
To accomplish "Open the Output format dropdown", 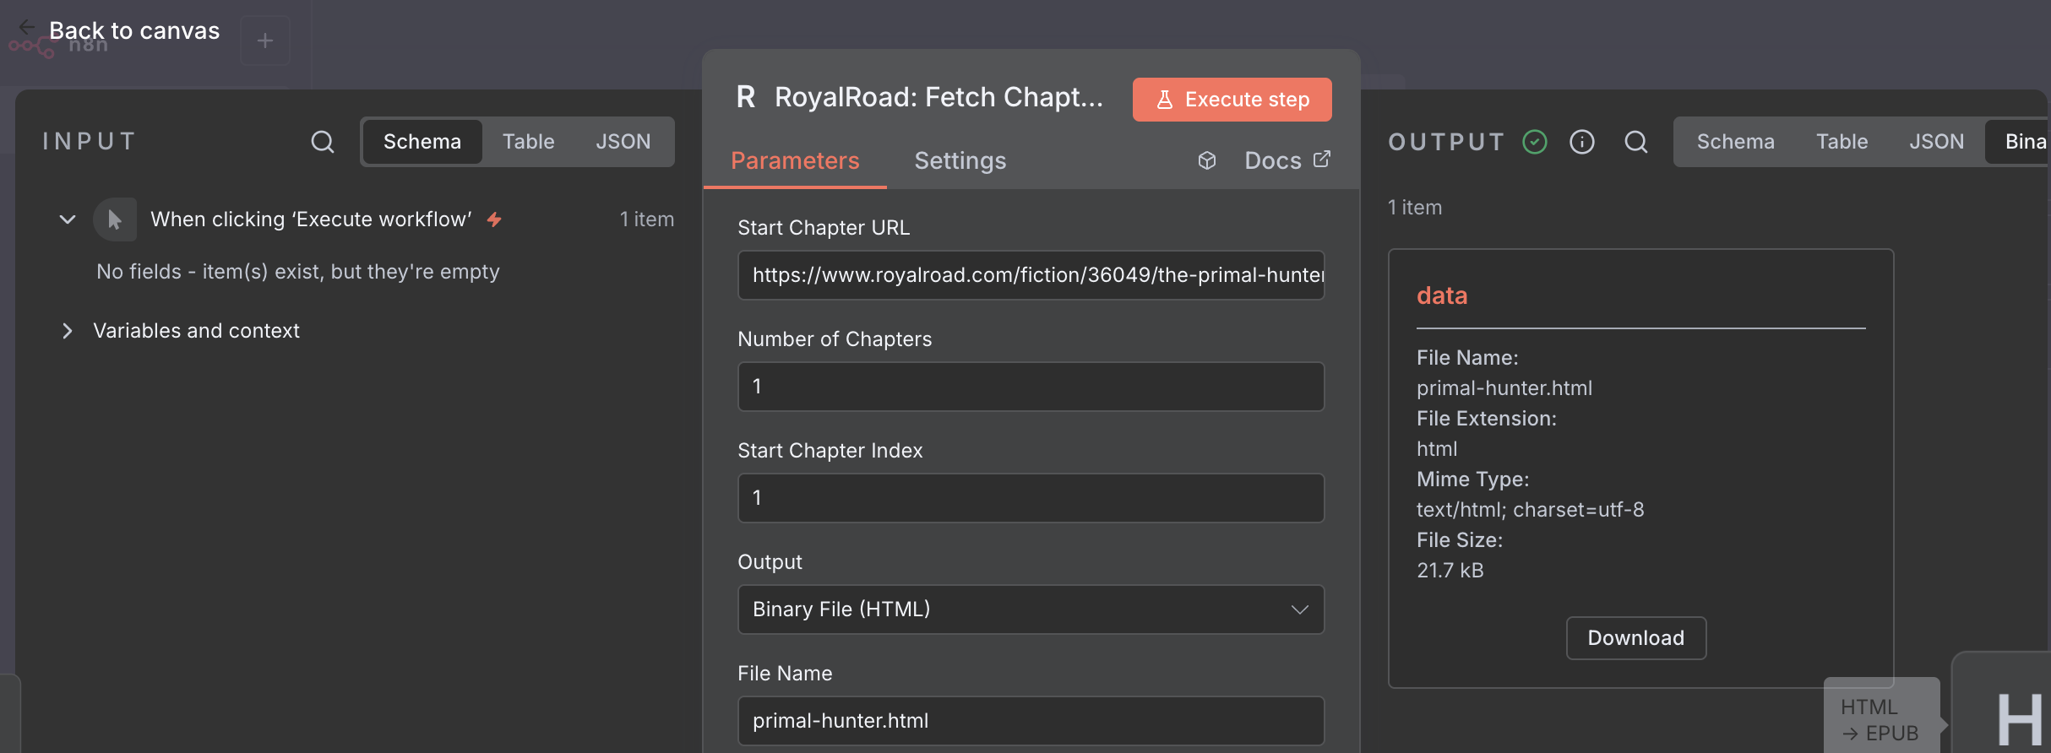I will tap(1031, 609).
